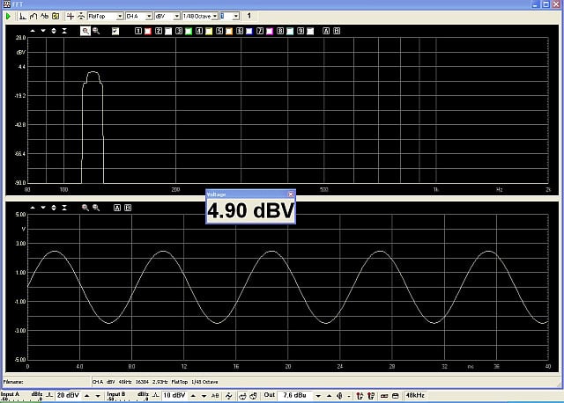Zoom in on the FFT spectrum graph
This screenshot has width=564, height=403.
85,31
